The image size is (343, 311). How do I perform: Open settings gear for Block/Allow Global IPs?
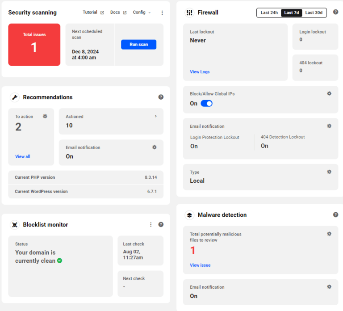click(329, 93)
